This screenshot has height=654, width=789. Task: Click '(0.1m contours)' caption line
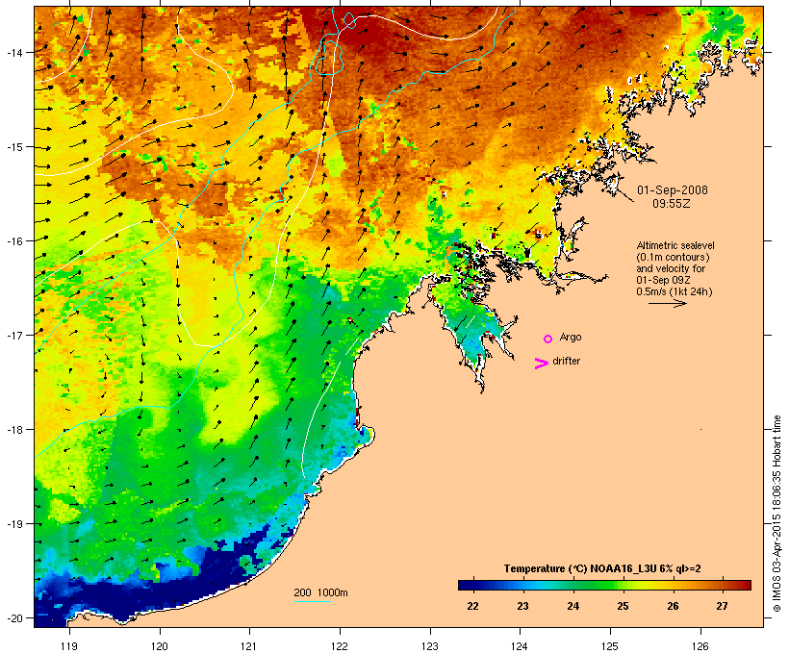pyautogui.click(x=673, y=257)
